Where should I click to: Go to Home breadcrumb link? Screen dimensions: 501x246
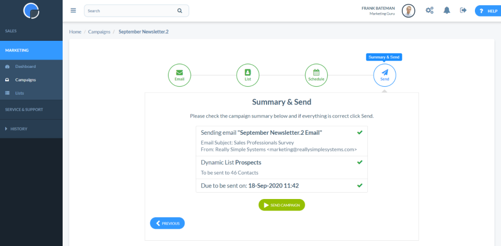(x=75, y=32)
